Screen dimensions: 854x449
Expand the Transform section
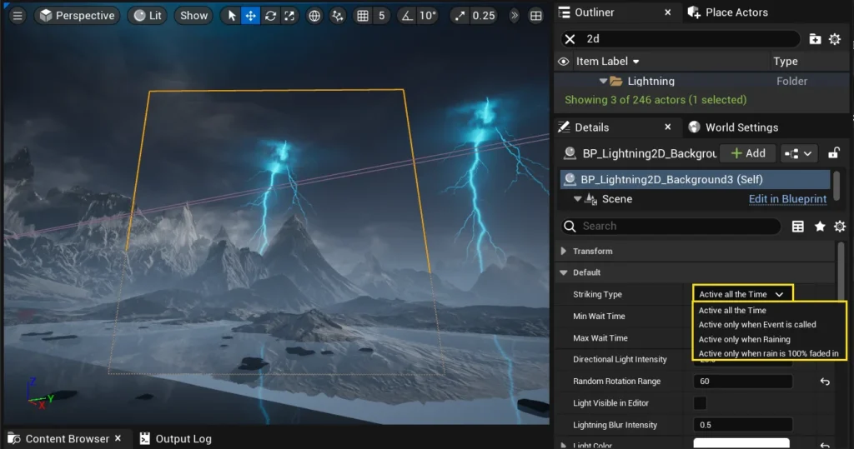click(x=565, y=251)
